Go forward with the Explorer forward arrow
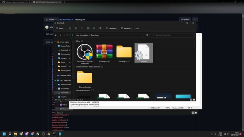This screenshot has width=244, height=137. point(60,35)
